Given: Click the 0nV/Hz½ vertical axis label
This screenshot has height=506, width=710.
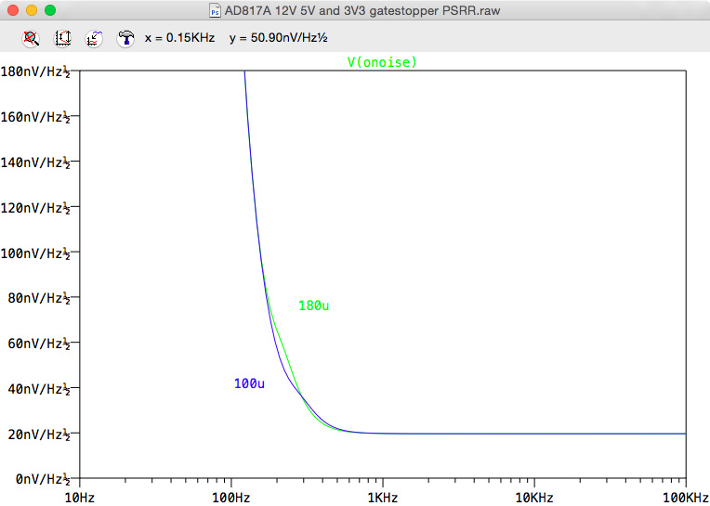Looking at the screenshot, I should (x=43, y=479).
